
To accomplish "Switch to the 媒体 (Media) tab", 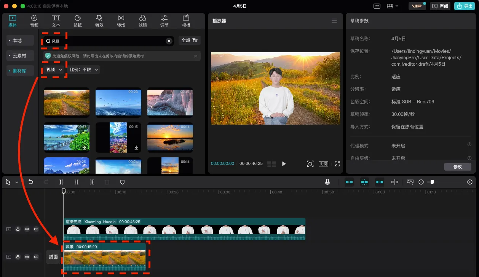I will 13,21.
